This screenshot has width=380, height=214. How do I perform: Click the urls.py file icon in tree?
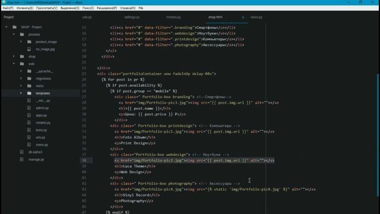point(29,137)
